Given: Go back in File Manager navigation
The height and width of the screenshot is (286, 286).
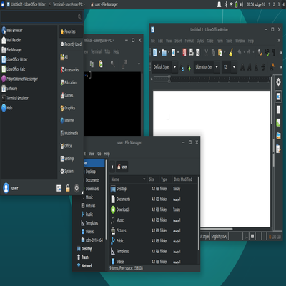Looking at the screenshot, I should pos(112,167).
